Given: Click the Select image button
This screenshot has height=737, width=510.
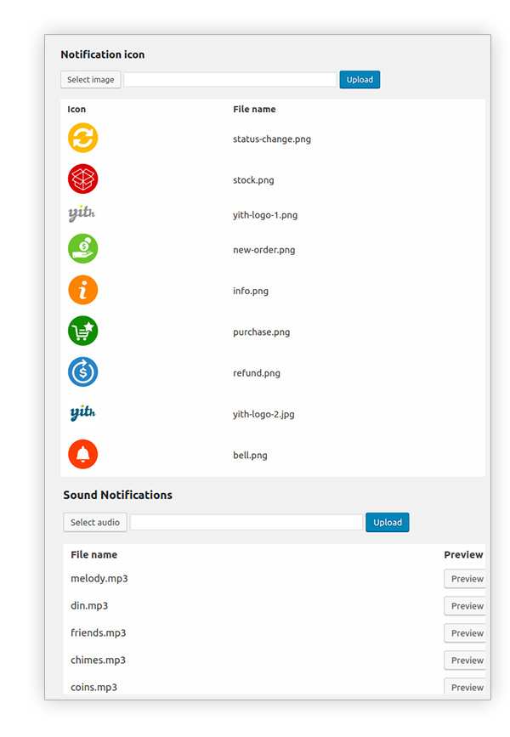Looking at the screenshot, I should (x=91, y=79).
